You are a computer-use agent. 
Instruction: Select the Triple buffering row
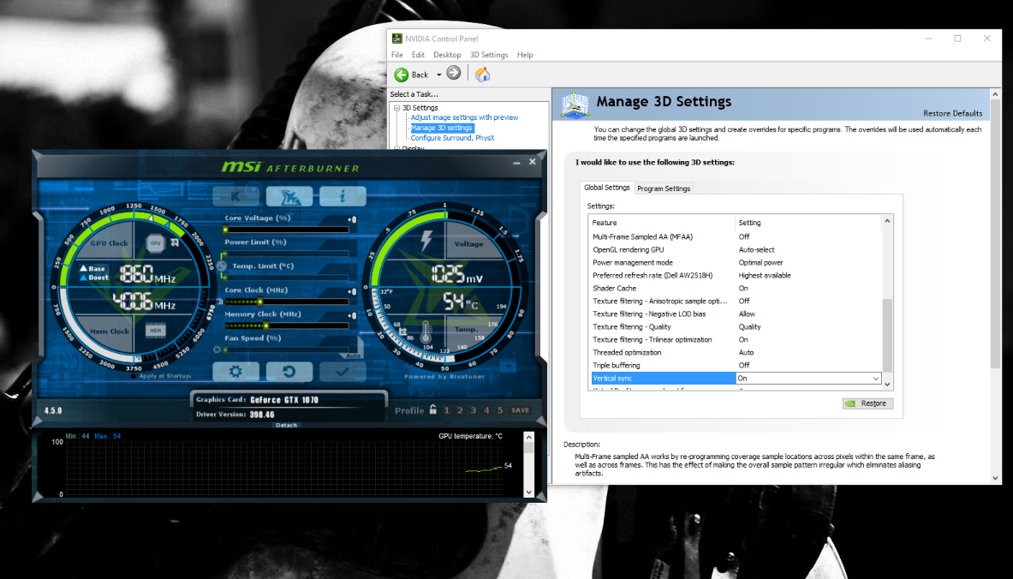click(x=736, y=365)
